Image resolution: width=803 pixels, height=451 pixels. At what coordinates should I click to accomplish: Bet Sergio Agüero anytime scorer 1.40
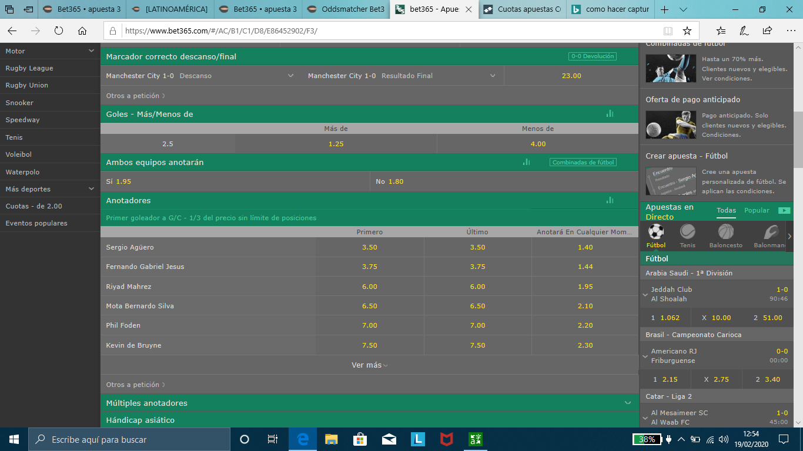point(585,247)
